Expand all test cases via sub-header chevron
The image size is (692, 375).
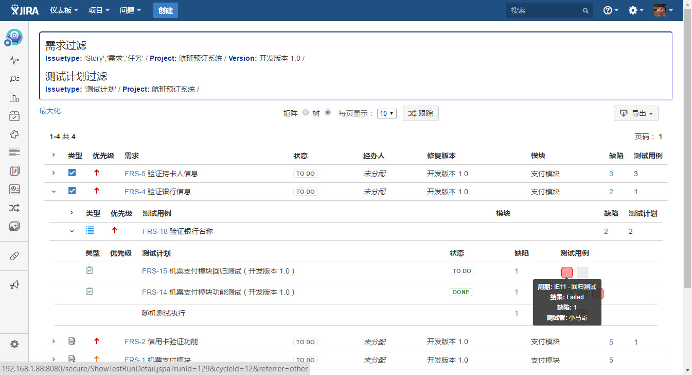[72, 213]
